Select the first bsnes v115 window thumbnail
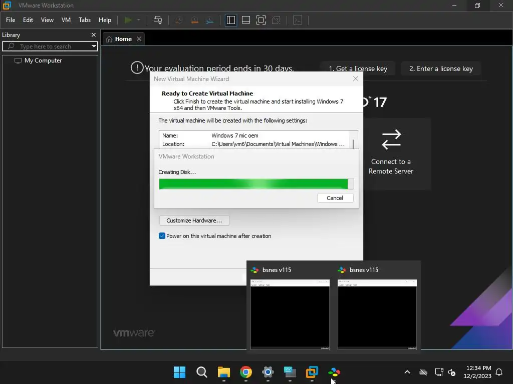This screenshot has height=384, width=513. coord(290,314)
